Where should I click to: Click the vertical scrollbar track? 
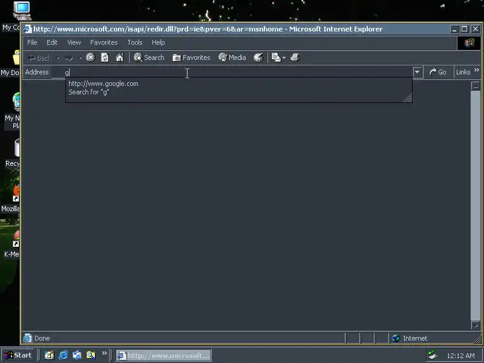476,205
